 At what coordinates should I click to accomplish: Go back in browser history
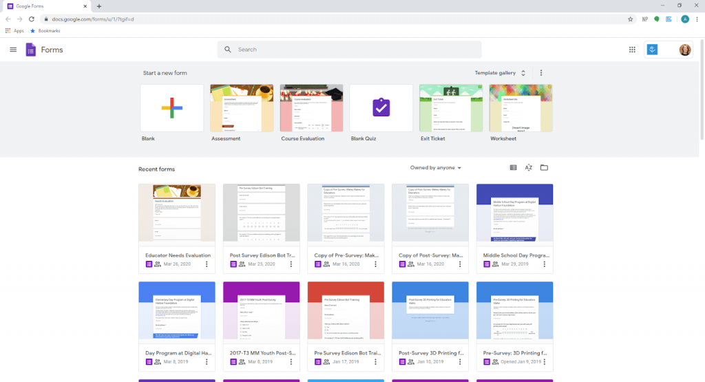click(x=8, y=19)
